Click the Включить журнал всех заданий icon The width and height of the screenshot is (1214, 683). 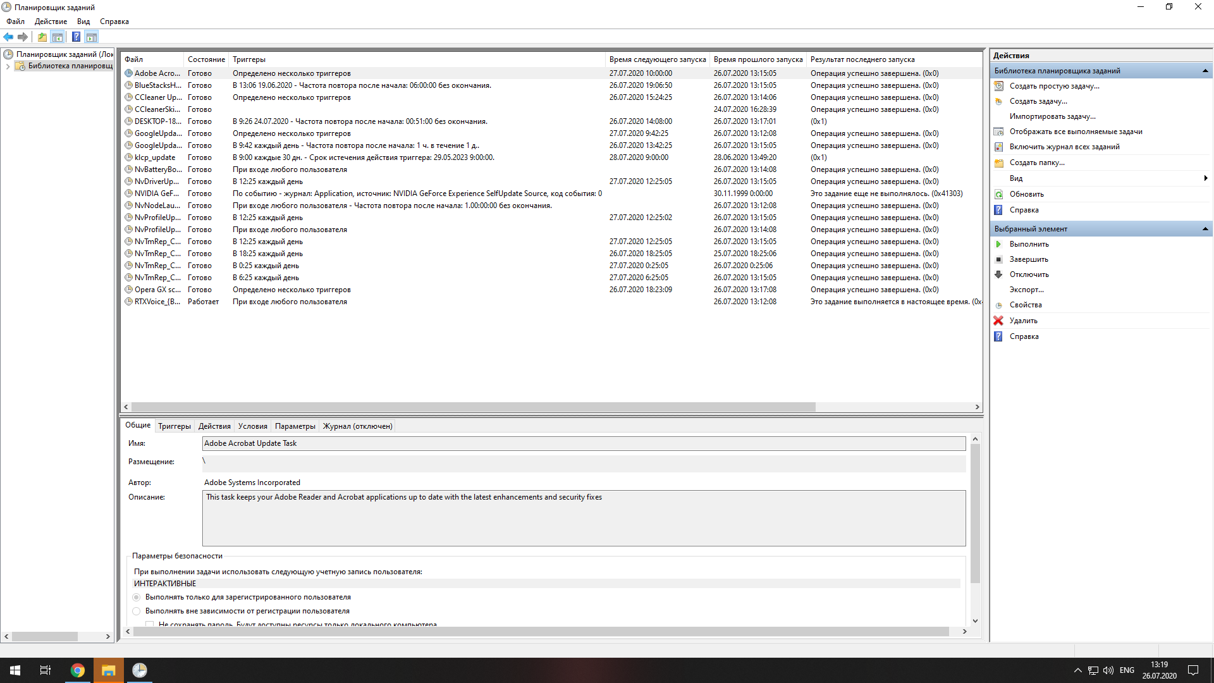(999, 147)
